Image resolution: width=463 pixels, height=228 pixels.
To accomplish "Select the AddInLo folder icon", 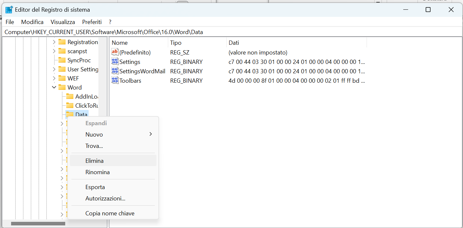I will 70,96.
